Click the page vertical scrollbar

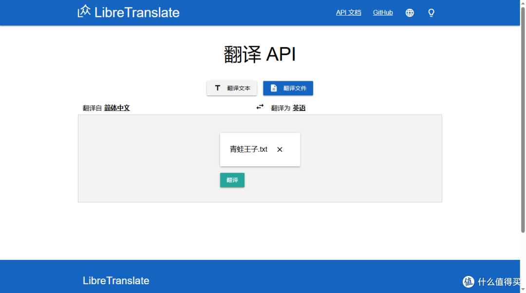click(x=523, y=121)
